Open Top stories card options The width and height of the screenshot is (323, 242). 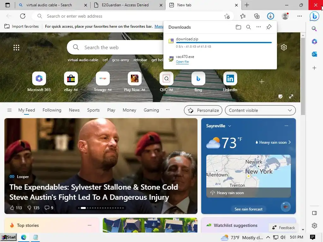[89, 225]
